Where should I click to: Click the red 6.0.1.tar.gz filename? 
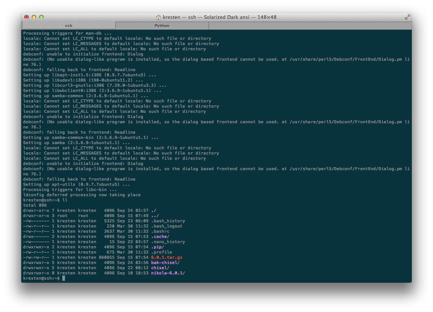[166, 257]
